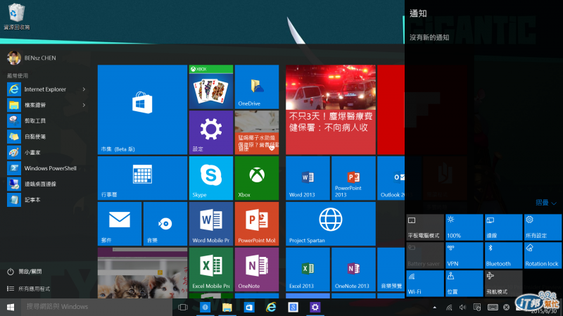Open the purple OneNote tile
Viewport: 563px width, 316px height.
[x=257, y=270]
